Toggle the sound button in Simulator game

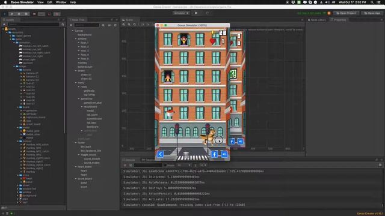click(224, 154)
